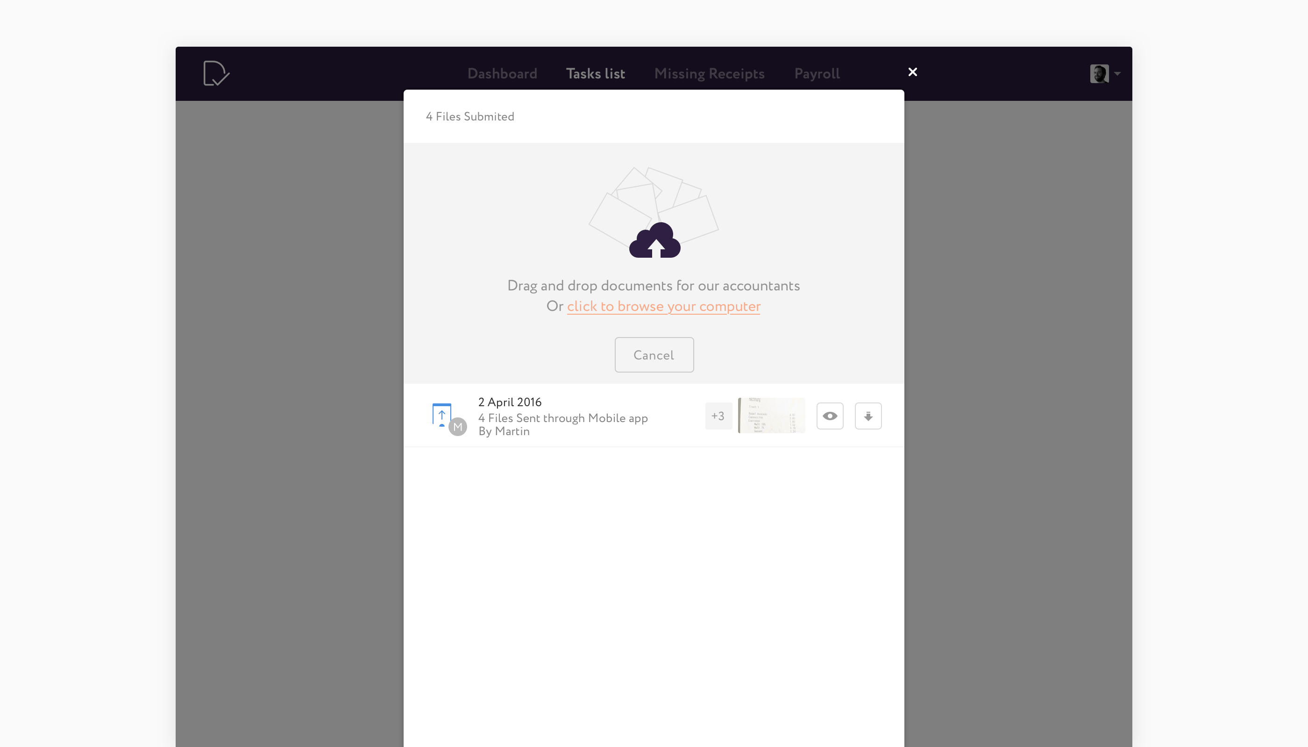This screenshot has width=1308, height=747.
Task: Click the stacked papers illustration
Action: point(653,200)
